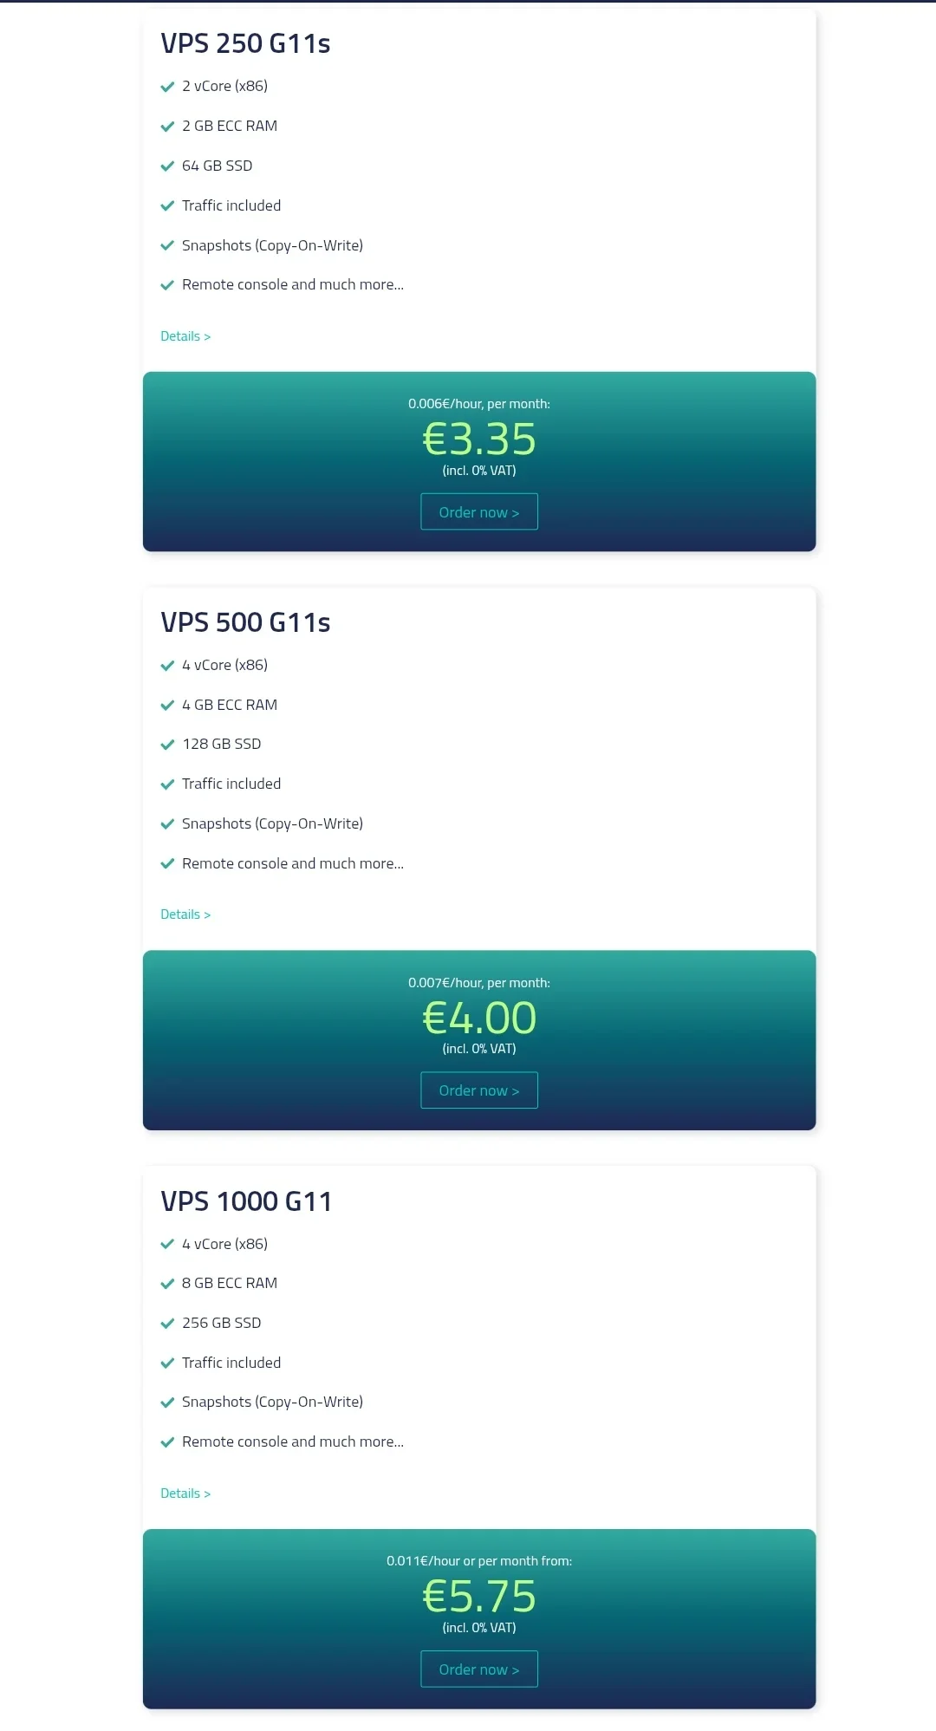Click checkmark beside 128 GB SSD
The height and width of the screenshot is (1731, 936).
[167, 745]
